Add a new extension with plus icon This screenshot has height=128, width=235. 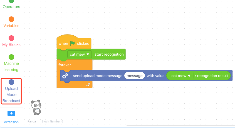[x=11, y=114]
